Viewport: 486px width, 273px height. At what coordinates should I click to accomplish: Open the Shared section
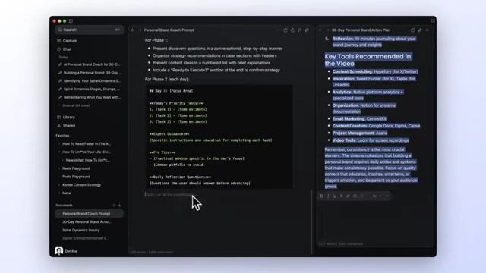(69, 126)
